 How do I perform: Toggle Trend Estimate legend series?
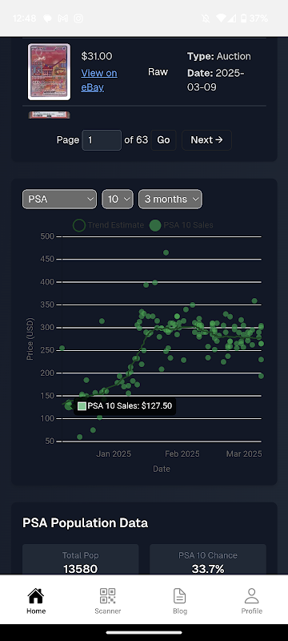click(109, 225)
